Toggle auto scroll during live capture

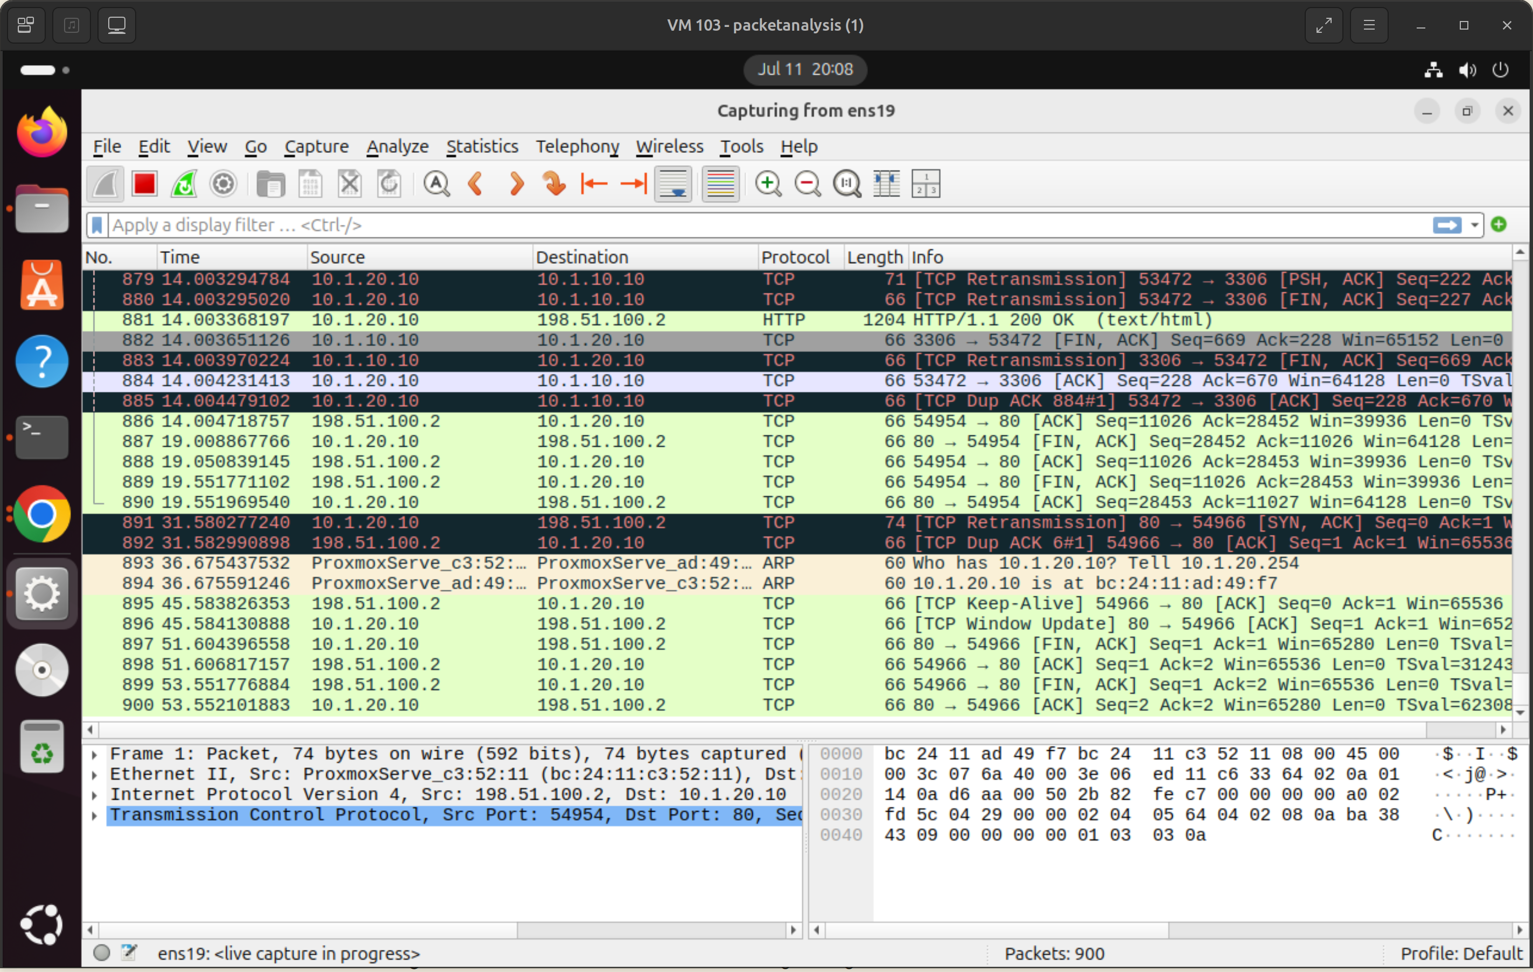[x=673, y=185]
